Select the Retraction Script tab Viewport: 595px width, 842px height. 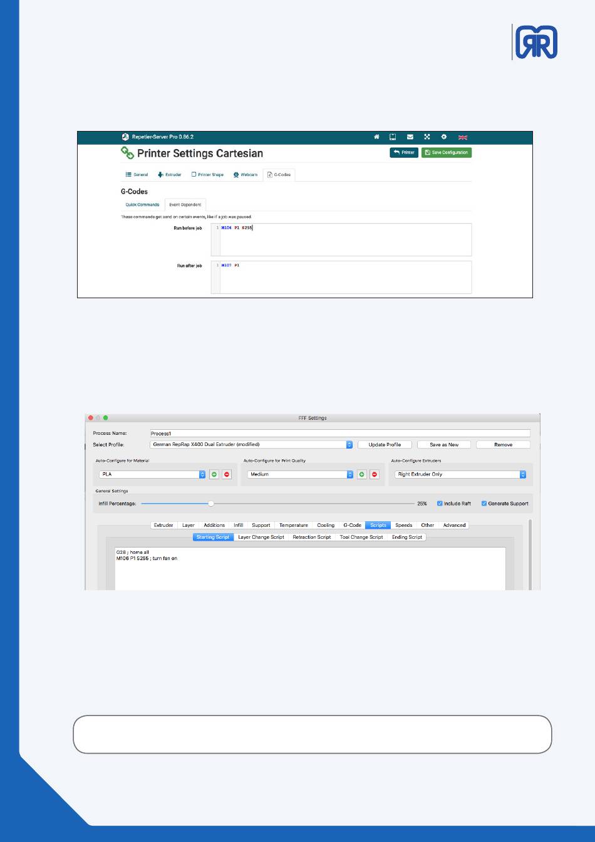click(312, 537)
